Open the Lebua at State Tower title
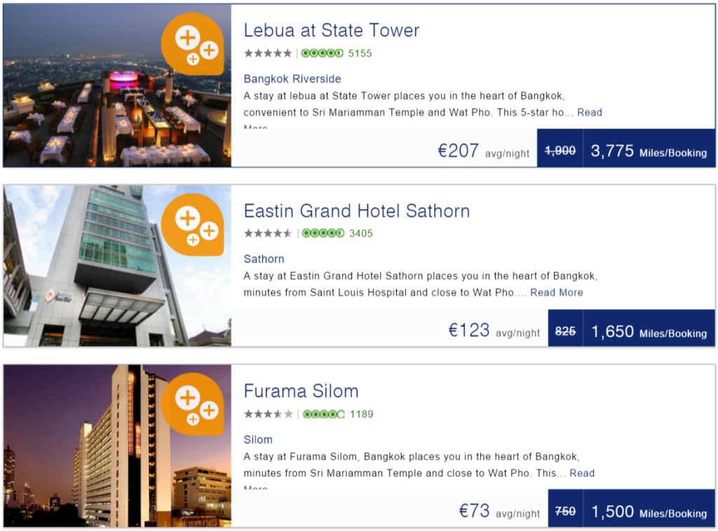Viewport: 718px width, 531px height. click(x=331, y=31)
